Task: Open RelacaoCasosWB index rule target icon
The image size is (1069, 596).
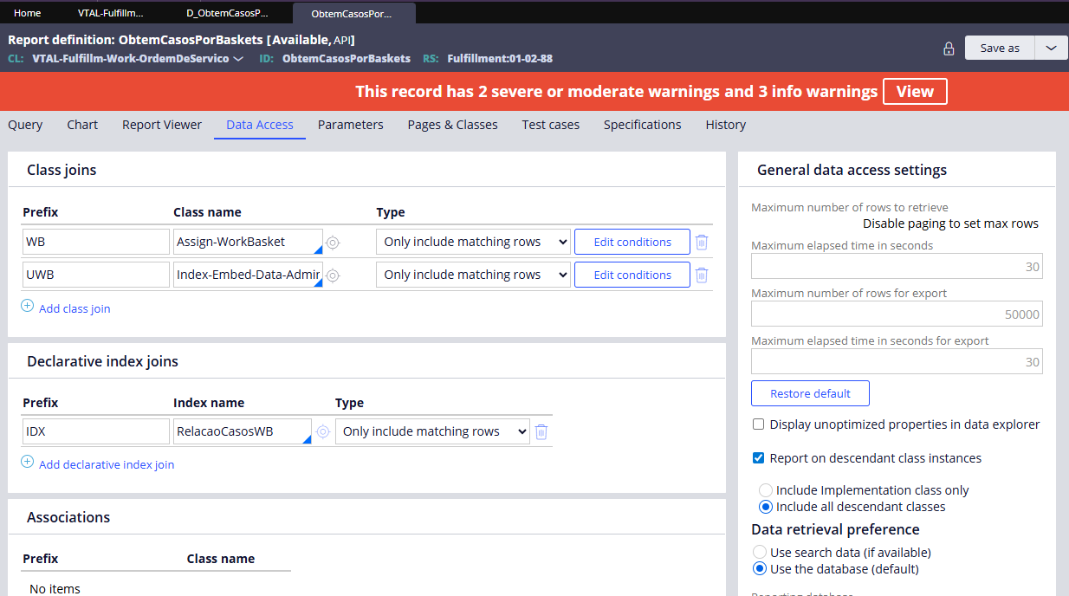Action: [x=323, y=431]
